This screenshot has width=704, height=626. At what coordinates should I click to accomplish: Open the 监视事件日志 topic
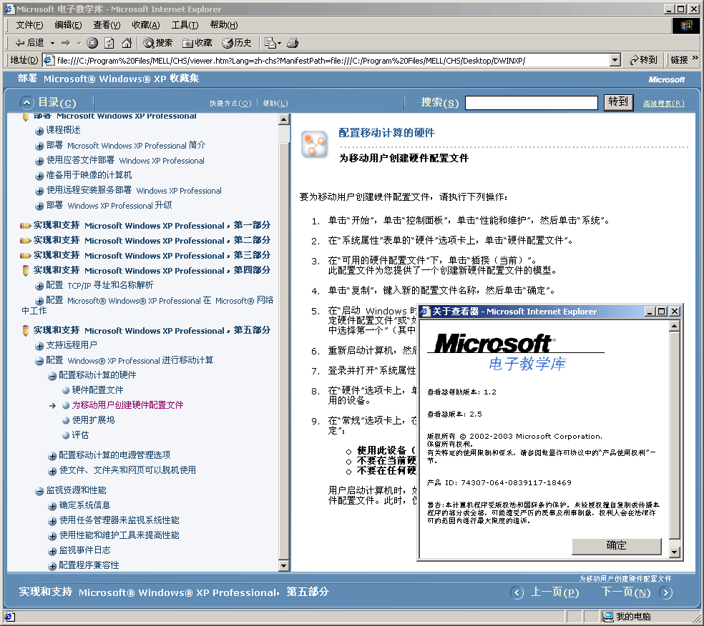tap(85, 550)
